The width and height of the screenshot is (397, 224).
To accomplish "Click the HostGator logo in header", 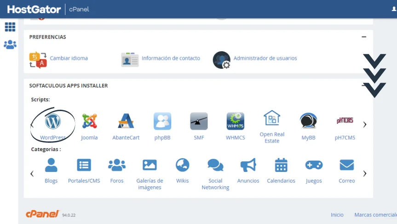I will [34, 9].
